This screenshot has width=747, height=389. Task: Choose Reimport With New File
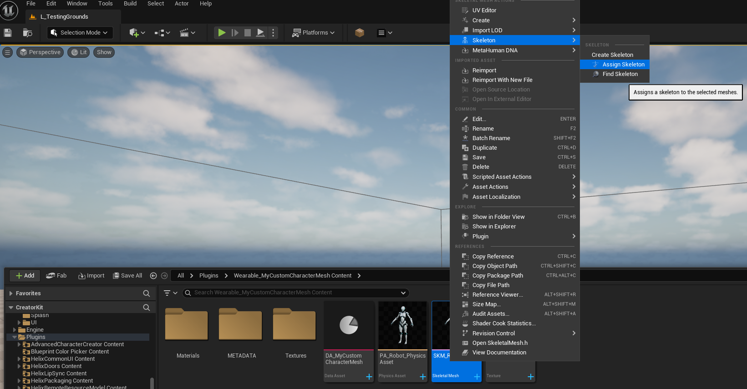point(502,80)
